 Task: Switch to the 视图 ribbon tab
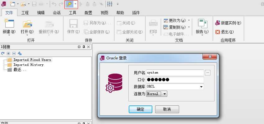pos(104,13)
